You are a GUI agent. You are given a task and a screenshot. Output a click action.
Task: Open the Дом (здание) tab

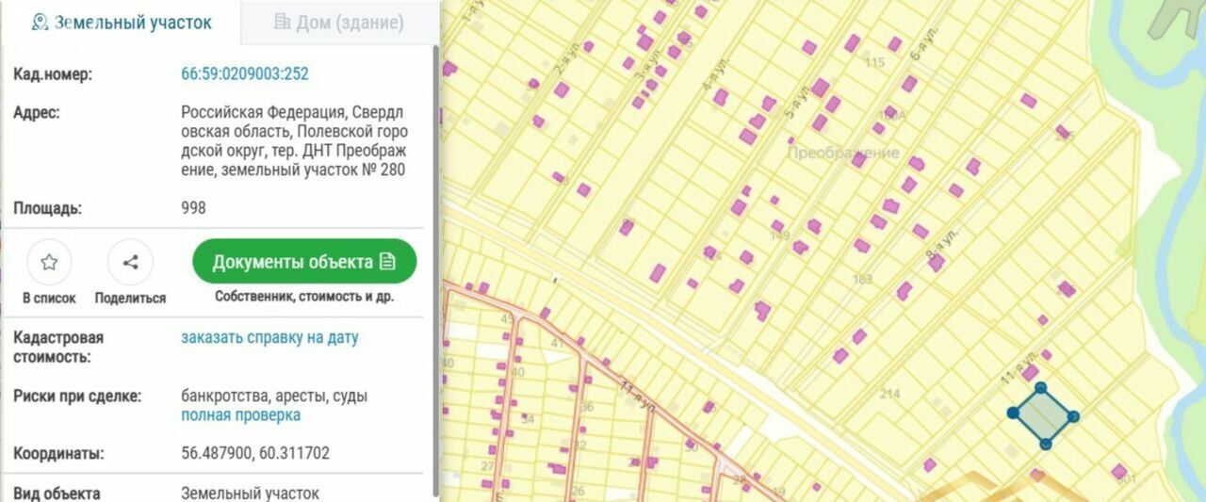339,23
